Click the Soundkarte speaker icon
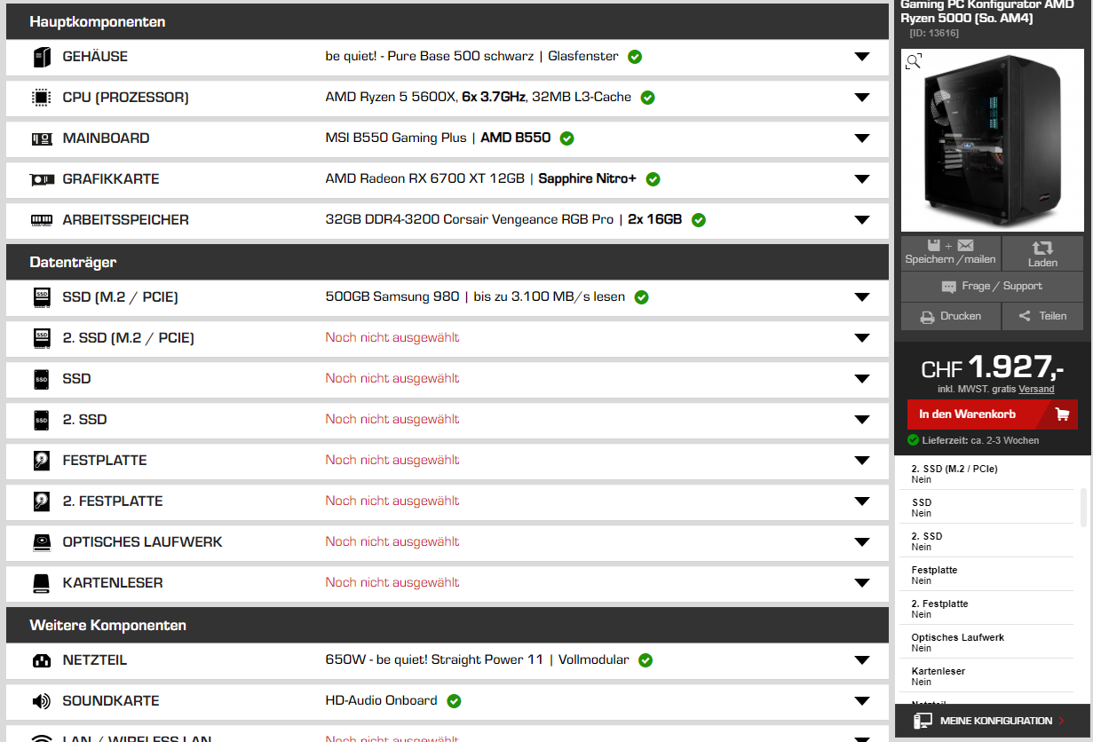 [x=42, y=701]
